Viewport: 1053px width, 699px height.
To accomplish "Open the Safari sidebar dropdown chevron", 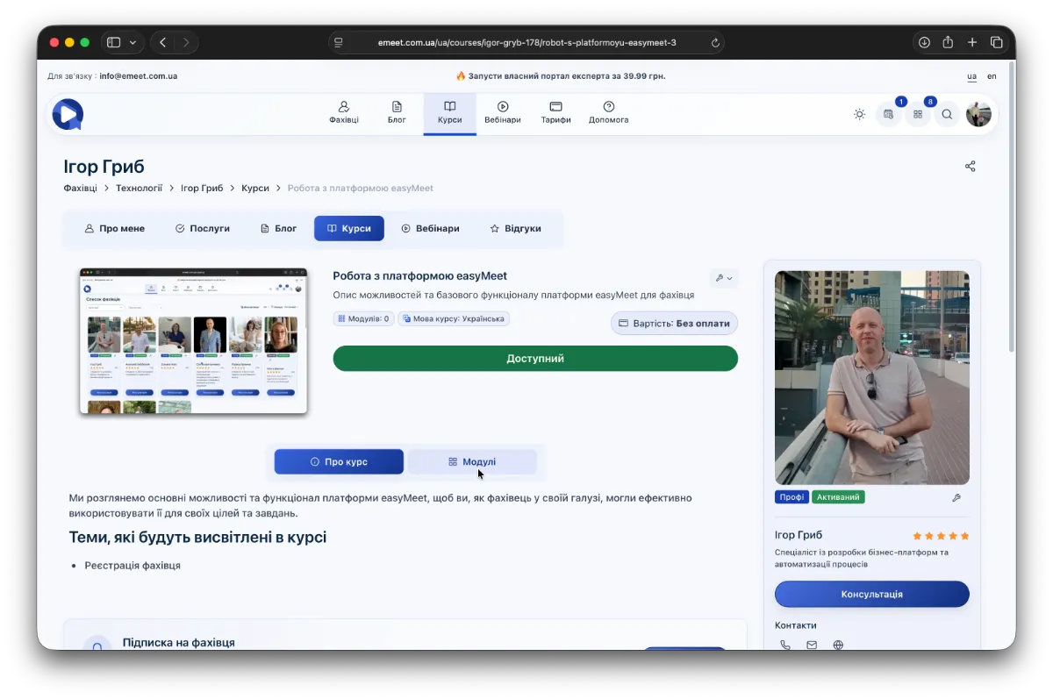I will point(133,42).
